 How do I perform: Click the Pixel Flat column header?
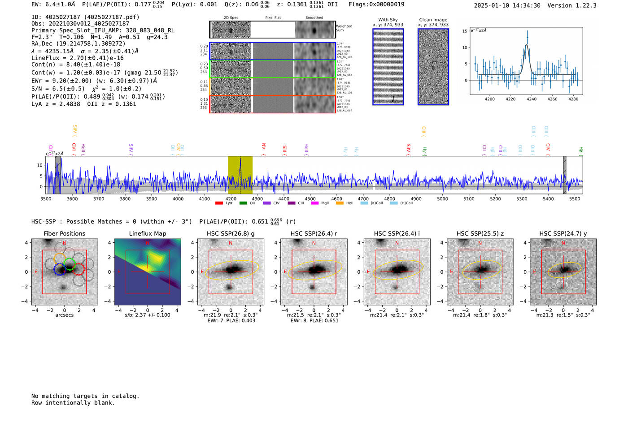click(x=273, y=18)
